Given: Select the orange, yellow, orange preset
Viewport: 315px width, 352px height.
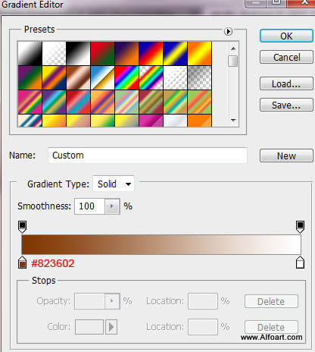Looking at the screenshot, I should click(199, 53).
